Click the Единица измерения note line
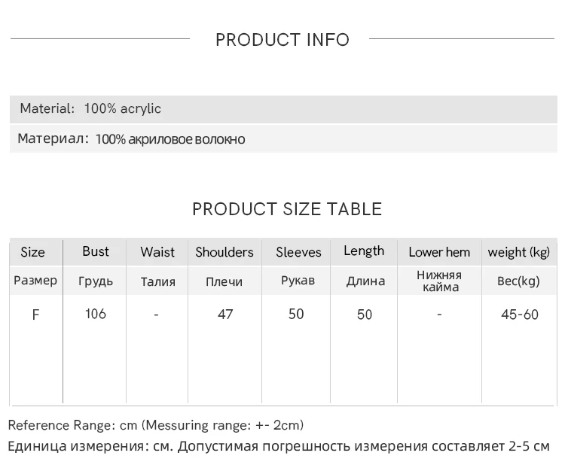565x474 pixels. pos(279,446)
